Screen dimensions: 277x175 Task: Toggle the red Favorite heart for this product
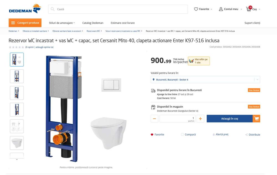152,135
